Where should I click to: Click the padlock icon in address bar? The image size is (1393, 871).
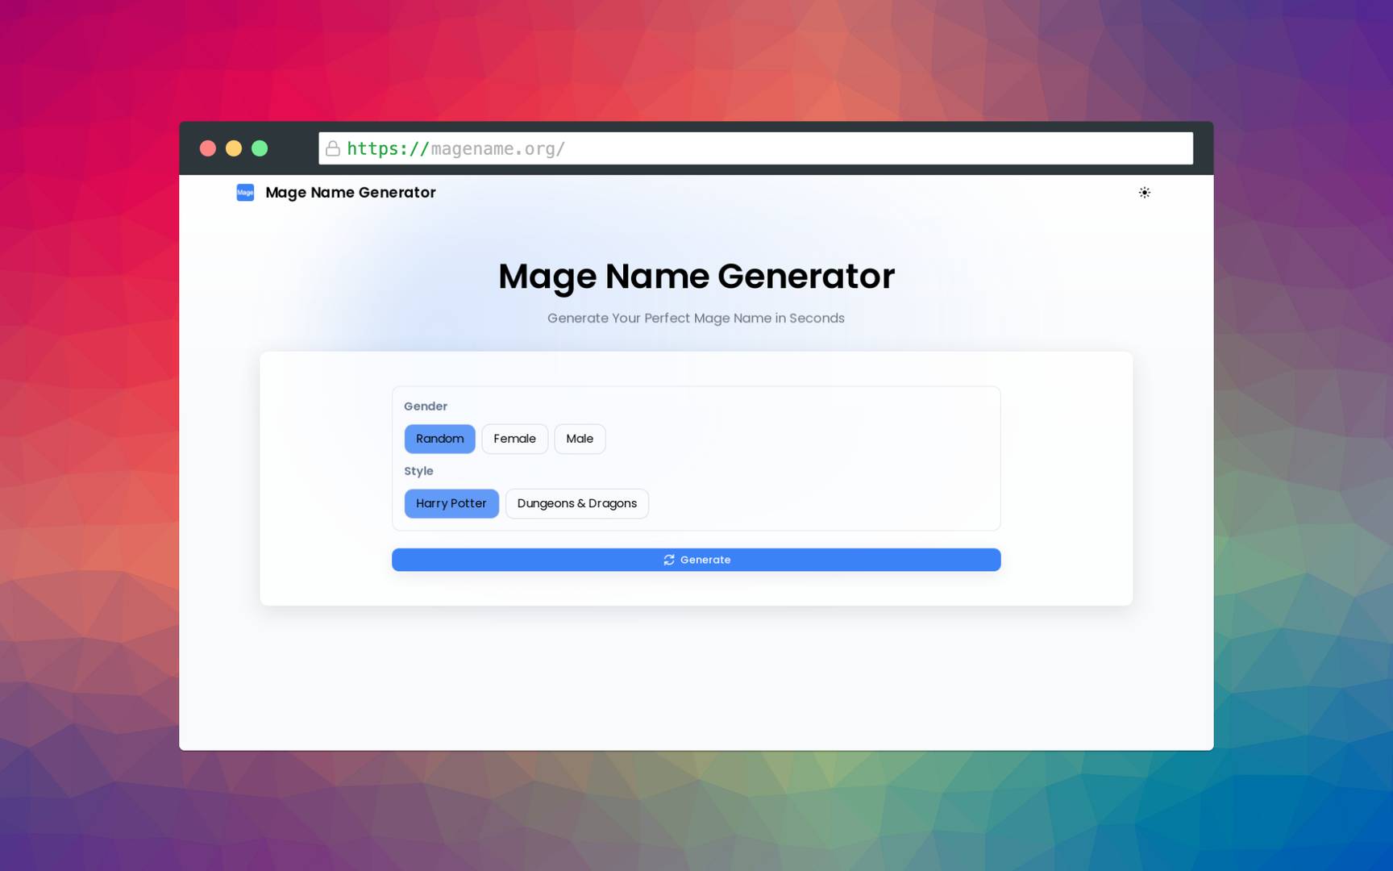tap(332, 148)
